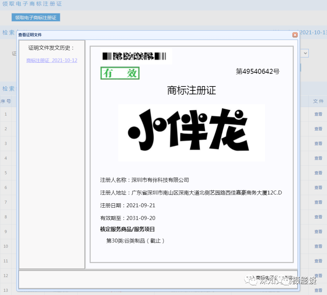Click the 核定服务商品/服务项目 heading

128,229
